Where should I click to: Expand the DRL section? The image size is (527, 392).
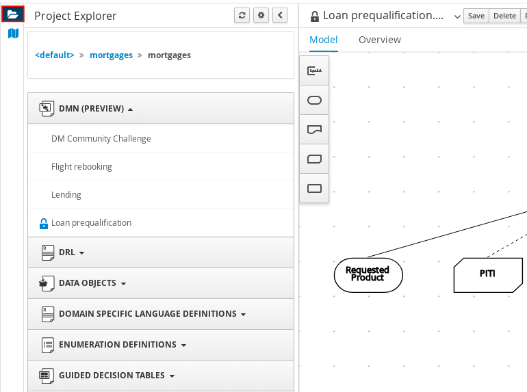point(72,252)
